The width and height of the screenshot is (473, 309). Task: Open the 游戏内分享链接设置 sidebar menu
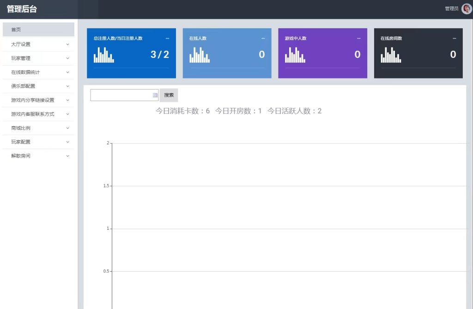click(x=38, y=100)
